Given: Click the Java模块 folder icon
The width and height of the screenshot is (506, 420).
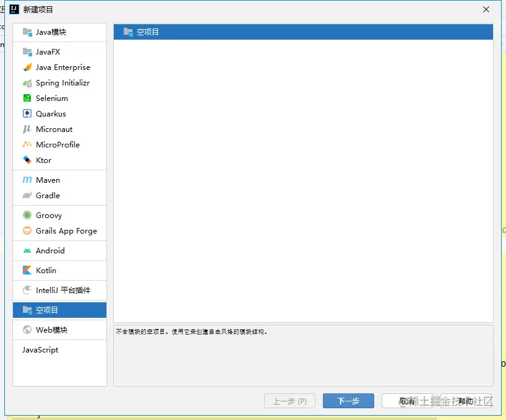Looking at the screenshot, I should (27, 32).
